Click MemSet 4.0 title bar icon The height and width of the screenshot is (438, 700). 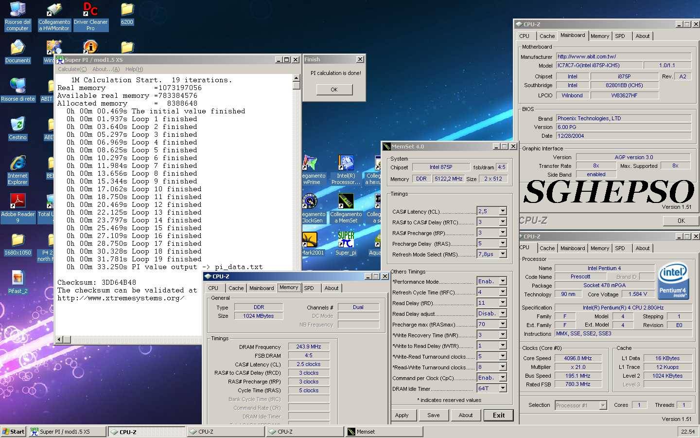tap(387, 146)
